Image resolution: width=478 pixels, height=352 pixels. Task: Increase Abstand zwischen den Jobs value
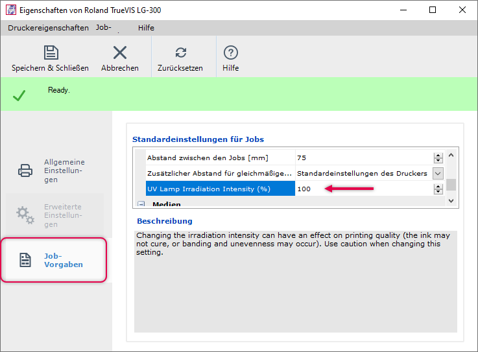coord(438,156)
